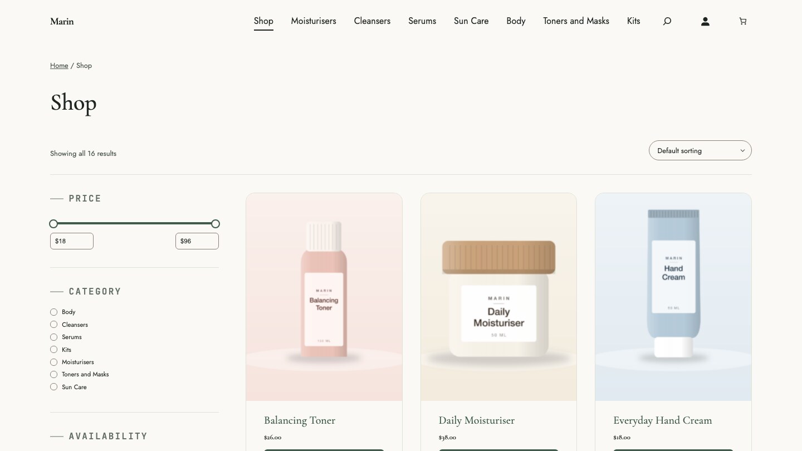Open the Sun Care menu item

pos(471,21)
